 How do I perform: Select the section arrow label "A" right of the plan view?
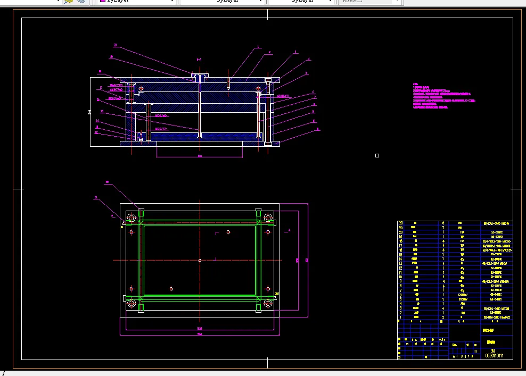(289, 231)
